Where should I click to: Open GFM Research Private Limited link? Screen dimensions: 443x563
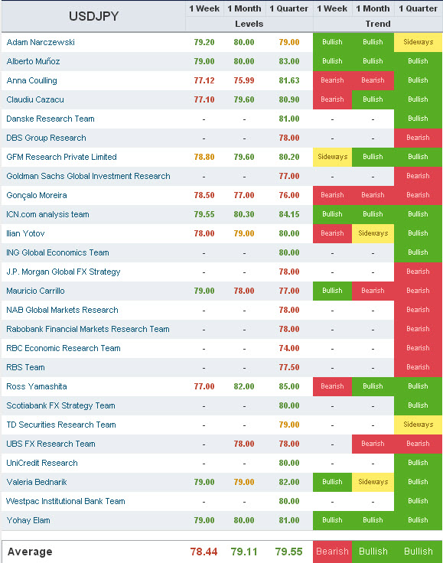pyautogui.click(x=61, y=157)
